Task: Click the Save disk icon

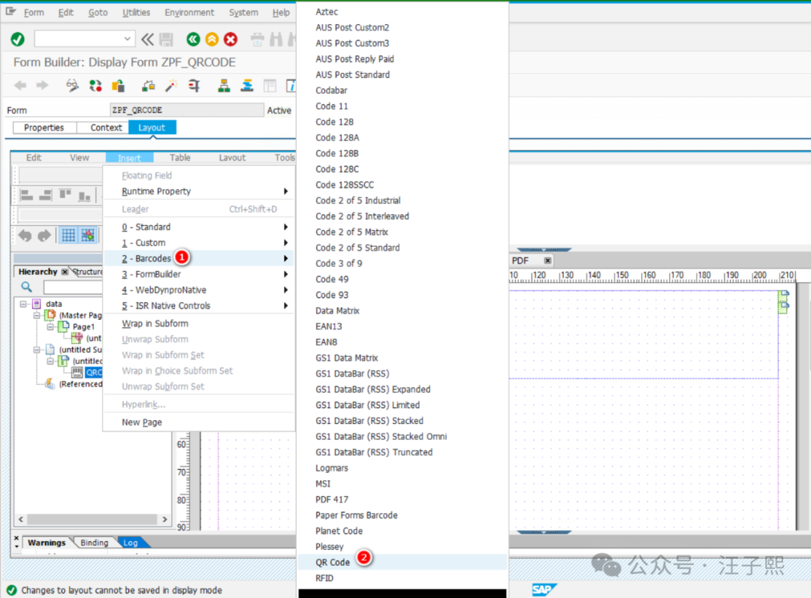Action: [166, 39]
